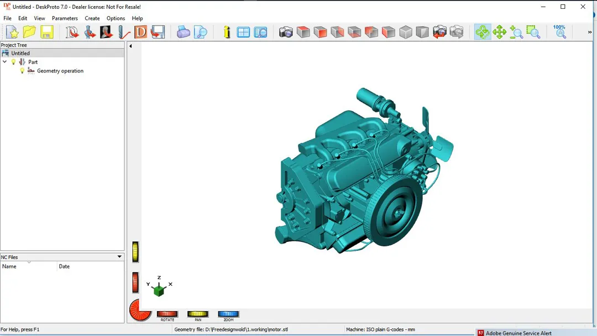Go to next view via gray camera icon

(x=457, y=32)
